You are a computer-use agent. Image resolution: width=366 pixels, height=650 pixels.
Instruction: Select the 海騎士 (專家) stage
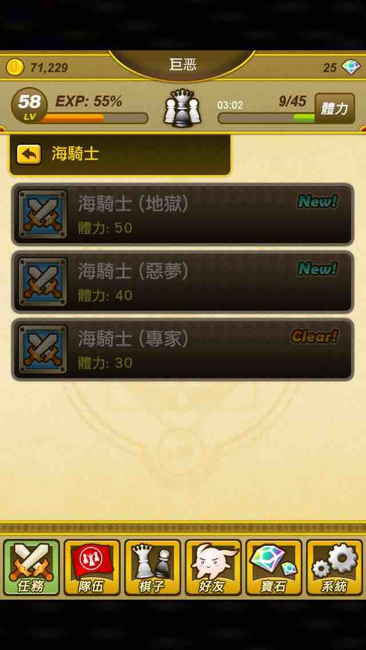click(x=182, y=350)
